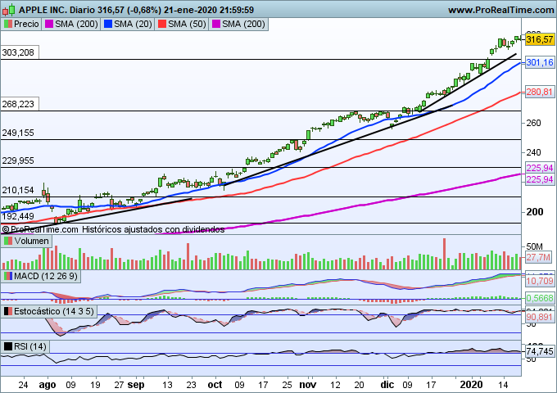Click the RSI (14) panel label
The height and width of the screenshot is (393, 557).
pos(25,346)
